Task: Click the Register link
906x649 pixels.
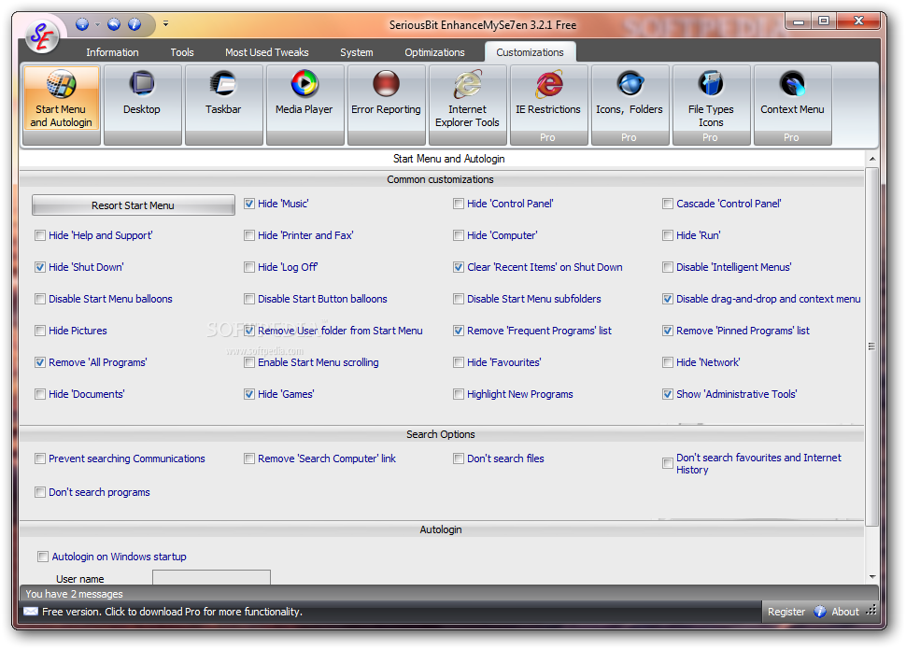Action: 786,612
